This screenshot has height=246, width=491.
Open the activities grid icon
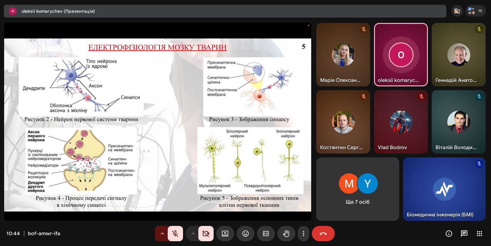480,234
